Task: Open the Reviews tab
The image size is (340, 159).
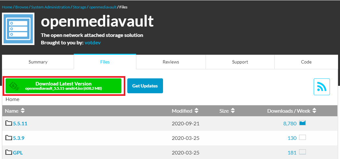Action: [171, 62]
